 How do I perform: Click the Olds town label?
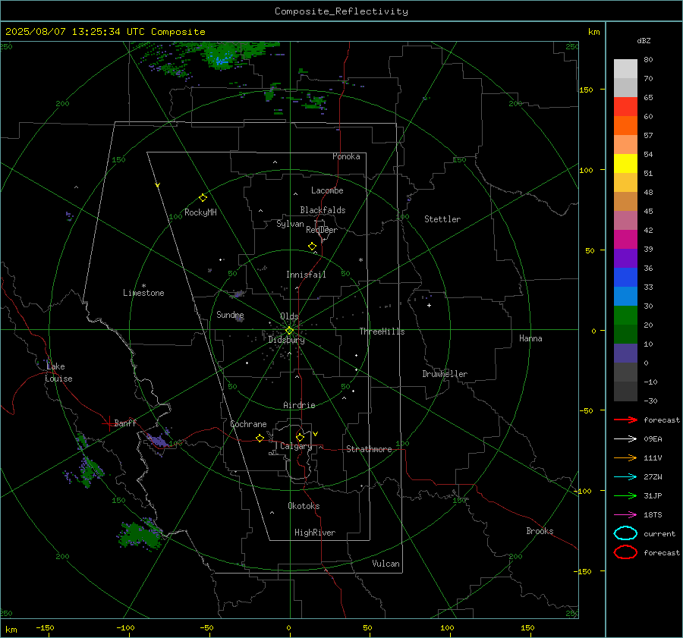click(289, 316)
